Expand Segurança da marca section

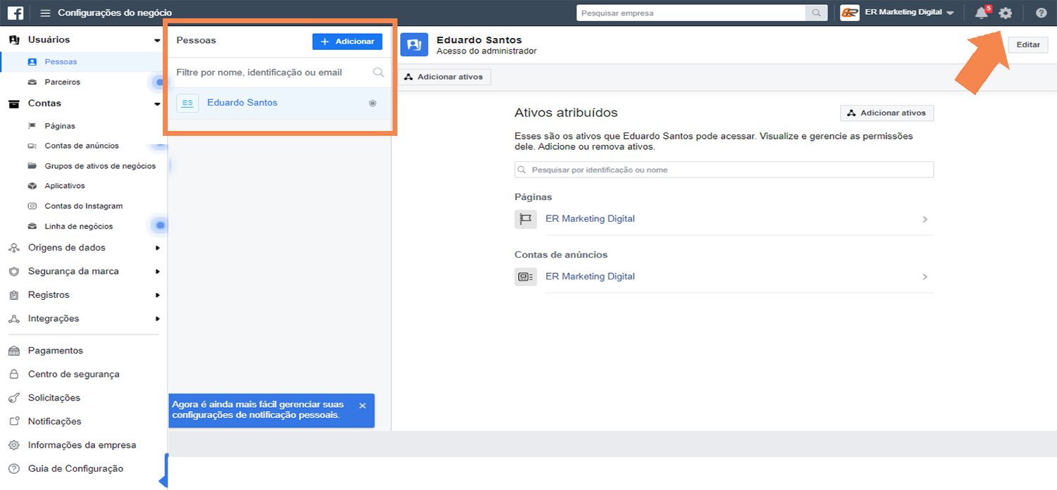157,272
